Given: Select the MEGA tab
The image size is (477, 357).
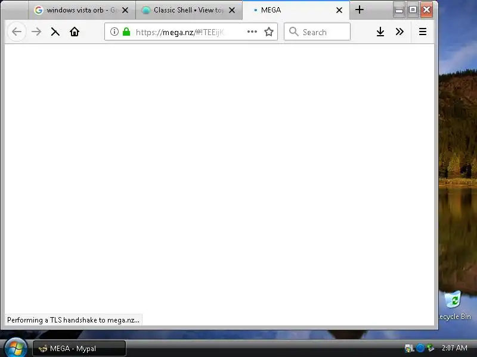Looking at the screenshot, I should point(296,10).
